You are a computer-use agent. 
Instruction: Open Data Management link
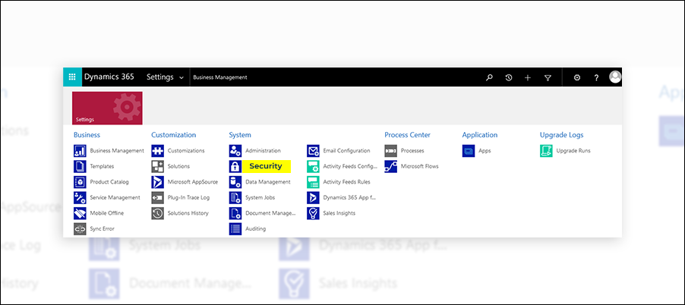(268, 182)
